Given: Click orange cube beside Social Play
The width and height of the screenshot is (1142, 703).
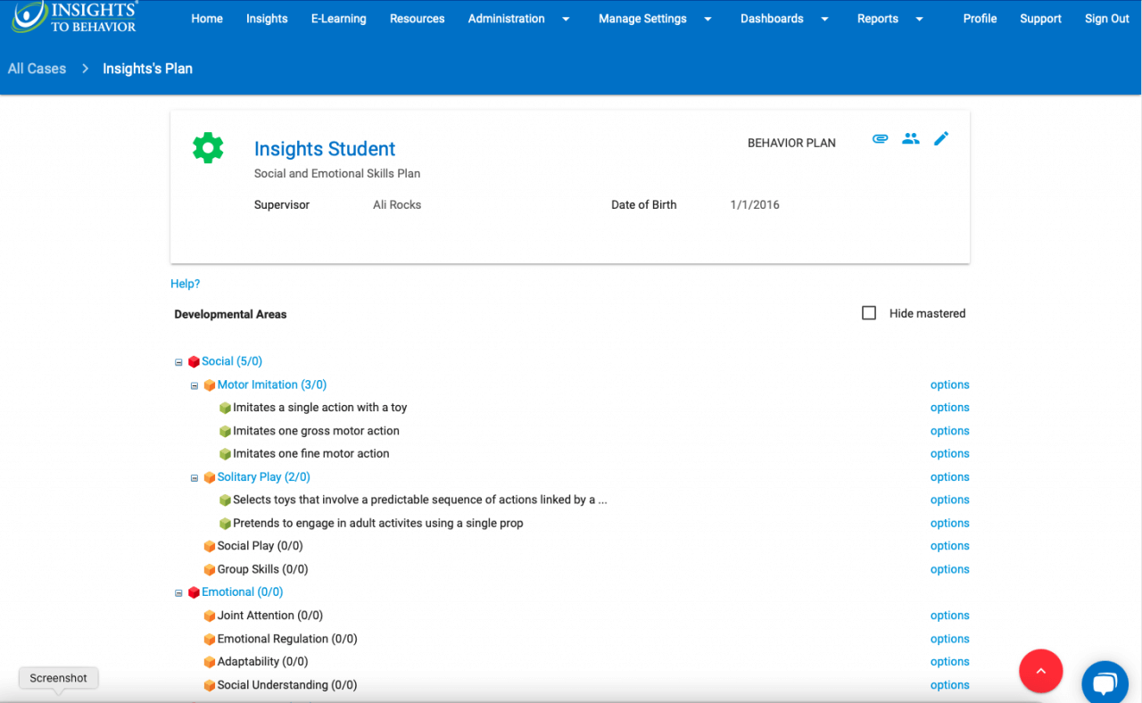Looking at the screenshot, I should pyautogui.click(x=210, y=546).
